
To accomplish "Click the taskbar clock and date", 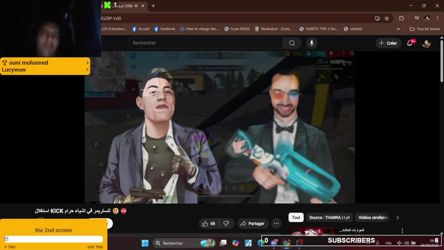I will [430, 243].
